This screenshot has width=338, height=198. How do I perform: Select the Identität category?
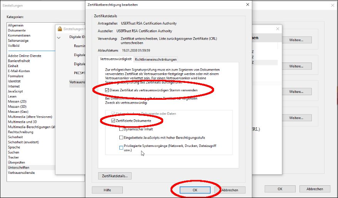(14, 81)
